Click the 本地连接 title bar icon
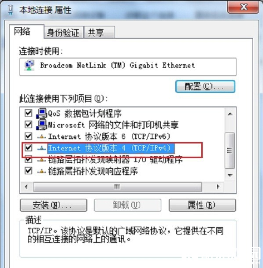The width and height of the screenshot is (263, 268). pos(11,10)
